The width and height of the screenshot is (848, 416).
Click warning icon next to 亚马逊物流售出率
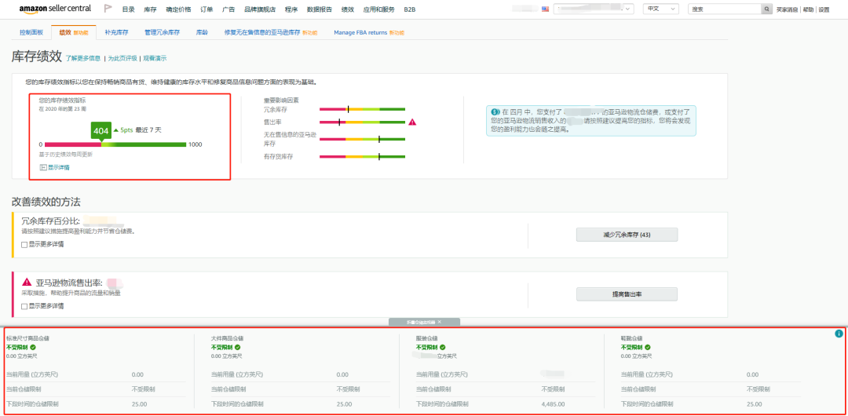pyautogui.click(x=27, y=282)
